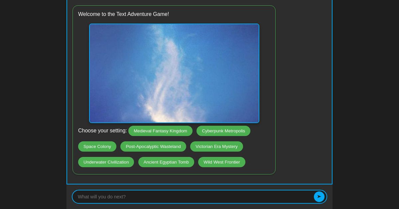The height and width of the screenshot is (209, 399).
Task: Pick the Space Colony setting
Action: [97, 146]
